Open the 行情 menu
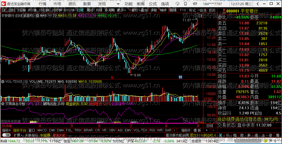Viewport: 282px width, 144px height. (42, 4)
